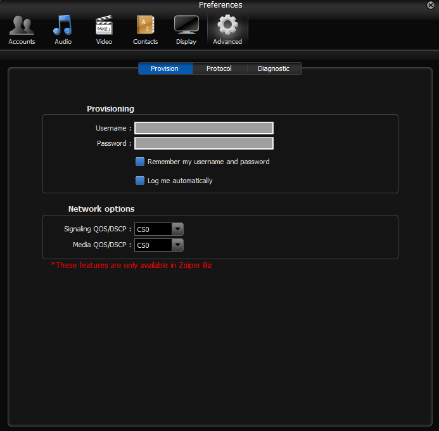Click the Zoiper Biz features notice
Viewport: 439px width, 431px height.
point(131,266)
